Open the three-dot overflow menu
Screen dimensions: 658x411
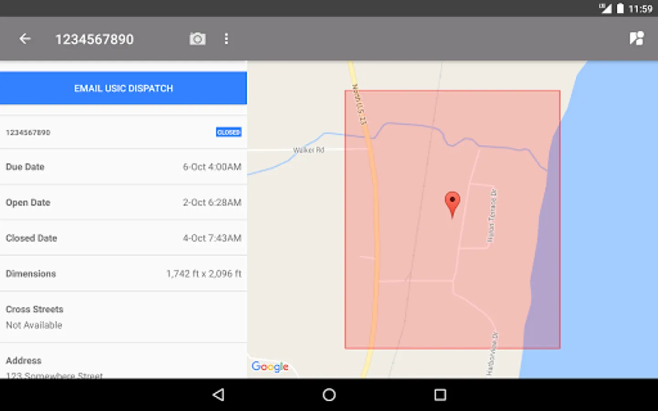226,39
